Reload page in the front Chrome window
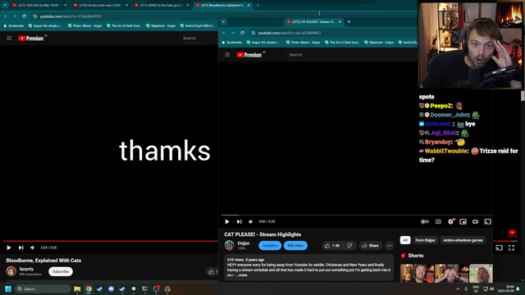This screenshot has width=525, height=295. [x=242, y=33]
